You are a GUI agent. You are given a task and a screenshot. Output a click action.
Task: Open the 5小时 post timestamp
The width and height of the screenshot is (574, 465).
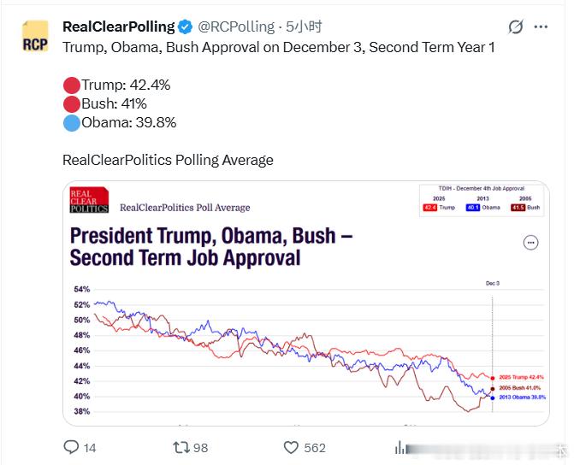(304, 26)
